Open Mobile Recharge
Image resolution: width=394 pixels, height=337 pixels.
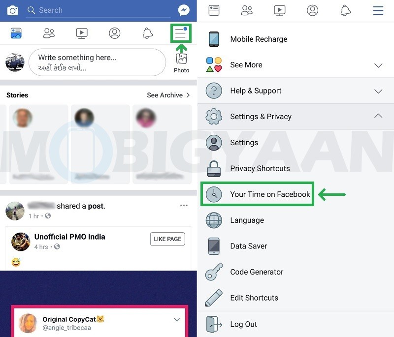(x=258, y=39)
